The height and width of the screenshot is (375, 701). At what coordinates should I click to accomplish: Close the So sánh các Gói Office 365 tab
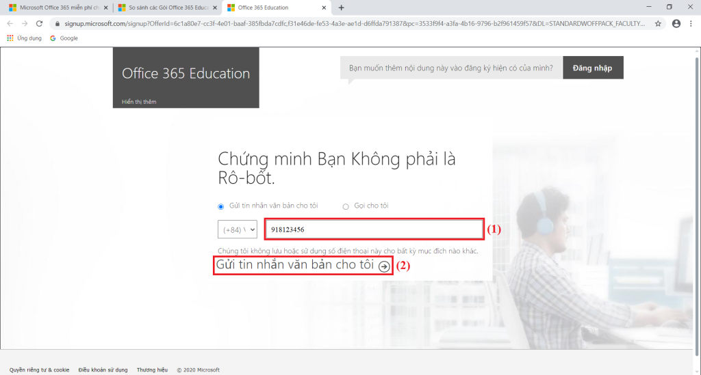(x=215, y=8)
